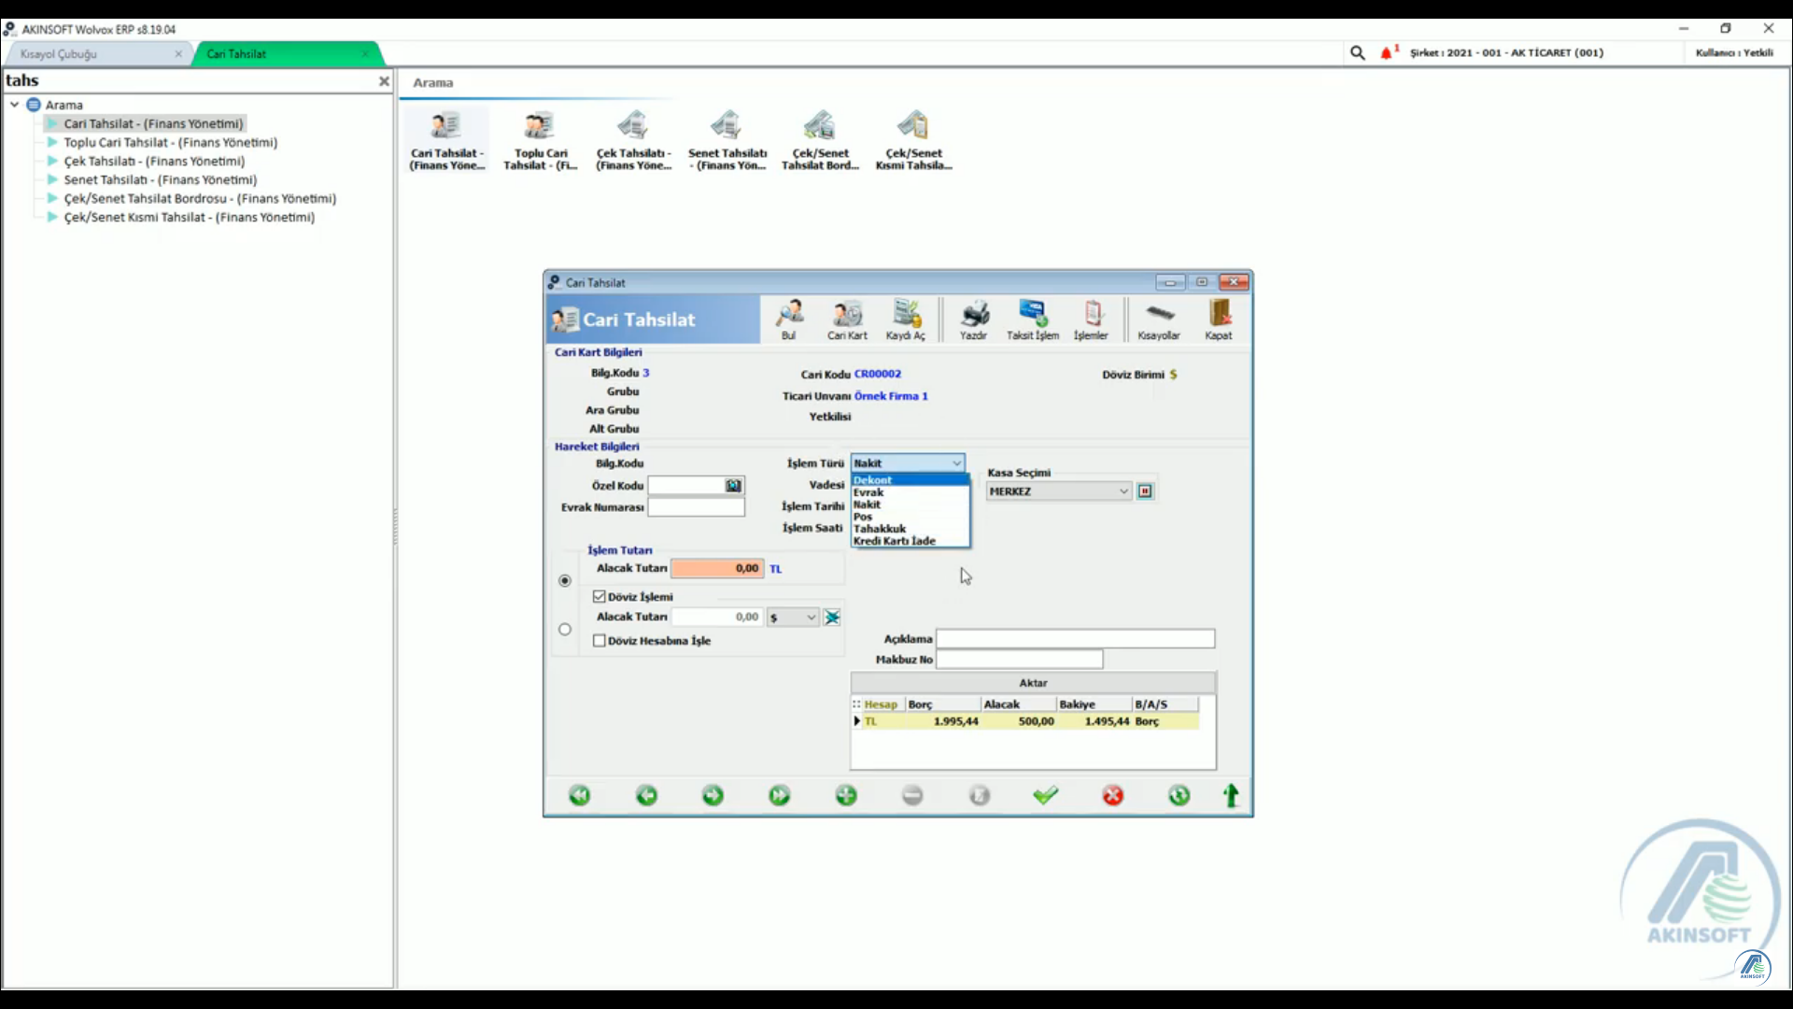This screenshot has height=1009, width=1793.
Task: Select Dekont from the İşlem Türü list
Action: 910,480
